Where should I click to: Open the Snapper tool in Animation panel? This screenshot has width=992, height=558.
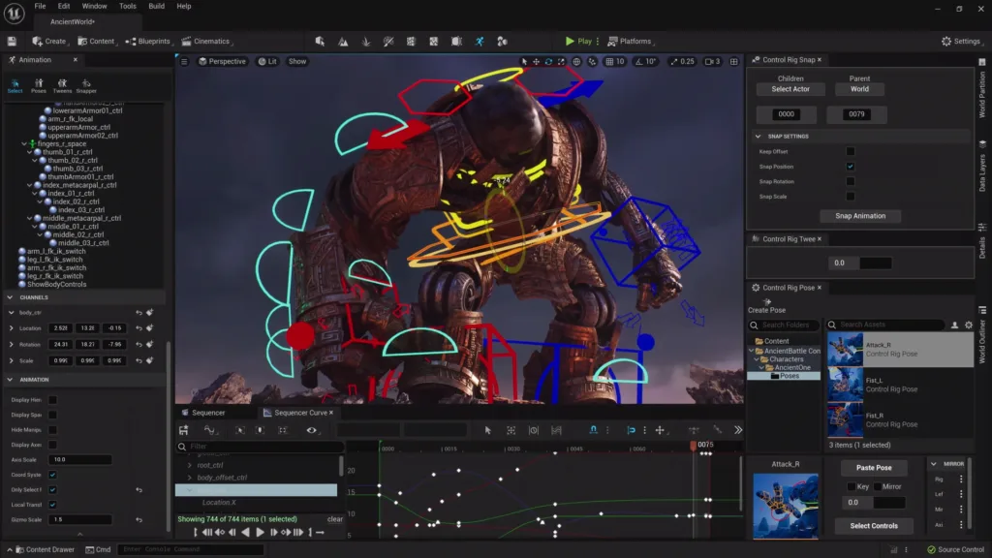click(x=86, y=86)
